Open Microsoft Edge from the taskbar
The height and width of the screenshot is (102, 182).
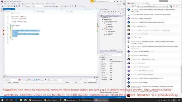(16, 100)
